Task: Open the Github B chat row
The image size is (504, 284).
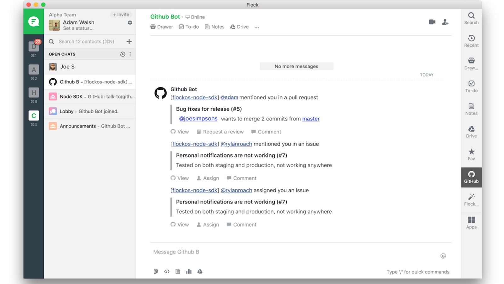Action: (x=90, y=82)
